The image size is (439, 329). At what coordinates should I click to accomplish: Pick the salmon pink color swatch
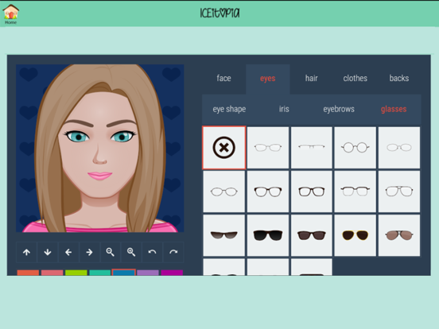[52, 273]
